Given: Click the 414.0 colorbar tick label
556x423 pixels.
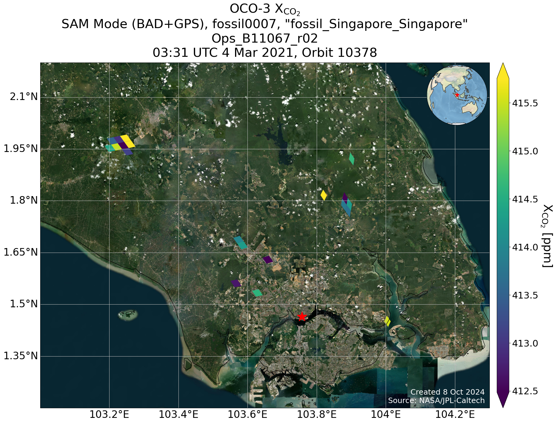Looking at the screenshot, I should (525, 247).
